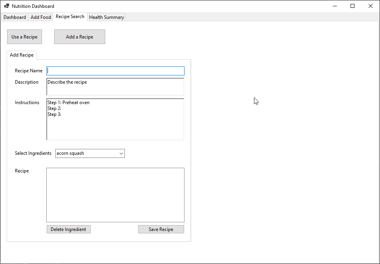Switch to the Dashboard tab
This screenshot has width=380, height=264.
(15, 17)
